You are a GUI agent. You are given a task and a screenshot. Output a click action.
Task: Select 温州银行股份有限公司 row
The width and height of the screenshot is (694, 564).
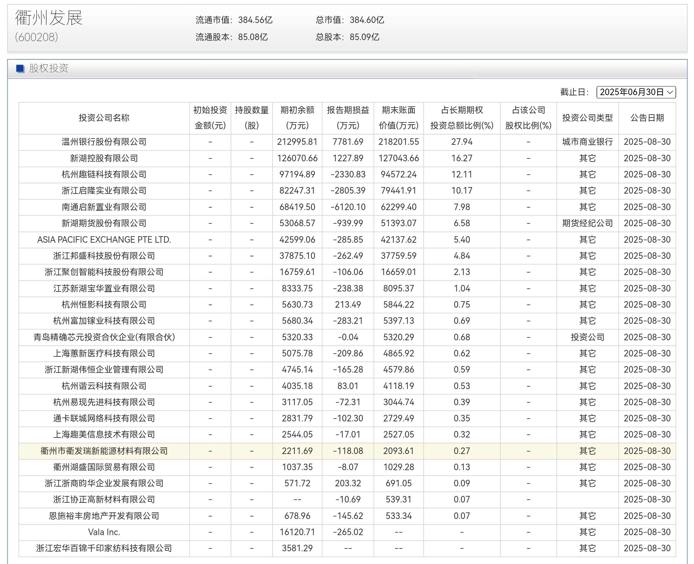[x=104, y=142]
